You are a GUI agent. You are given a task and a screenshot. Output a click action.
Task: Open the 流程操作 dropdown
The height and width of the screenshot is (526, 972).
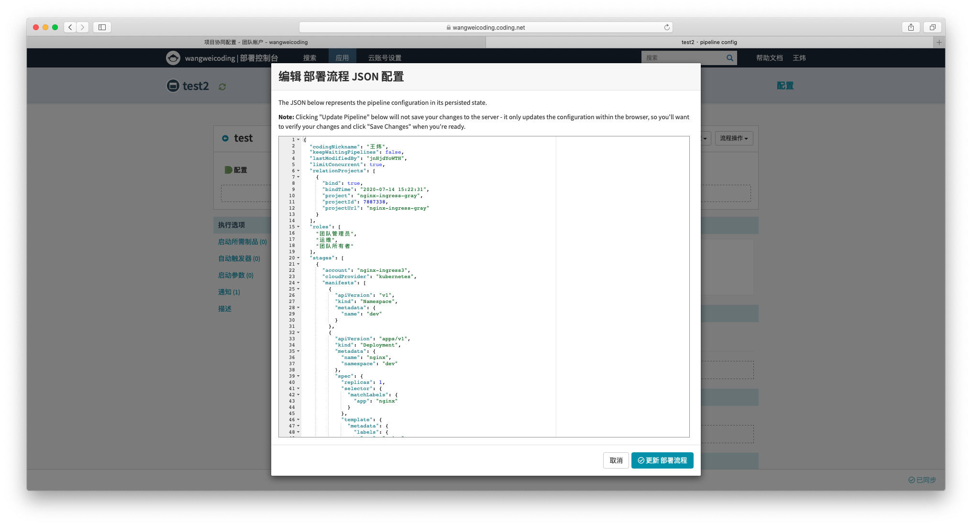734,138
